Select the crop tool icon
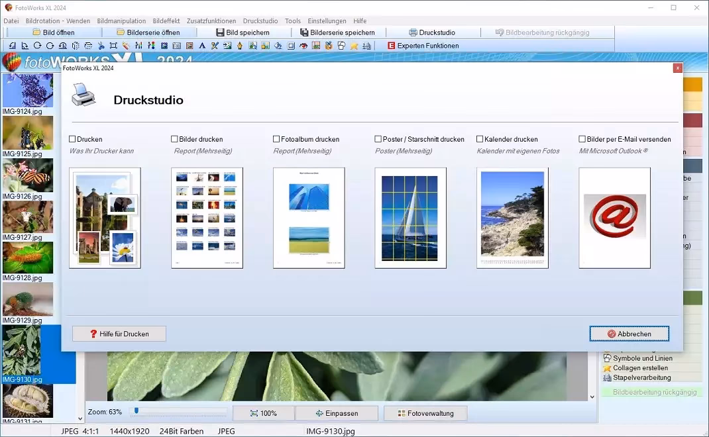The width and height of the screenshot is (709, 437). pos(113,46)
